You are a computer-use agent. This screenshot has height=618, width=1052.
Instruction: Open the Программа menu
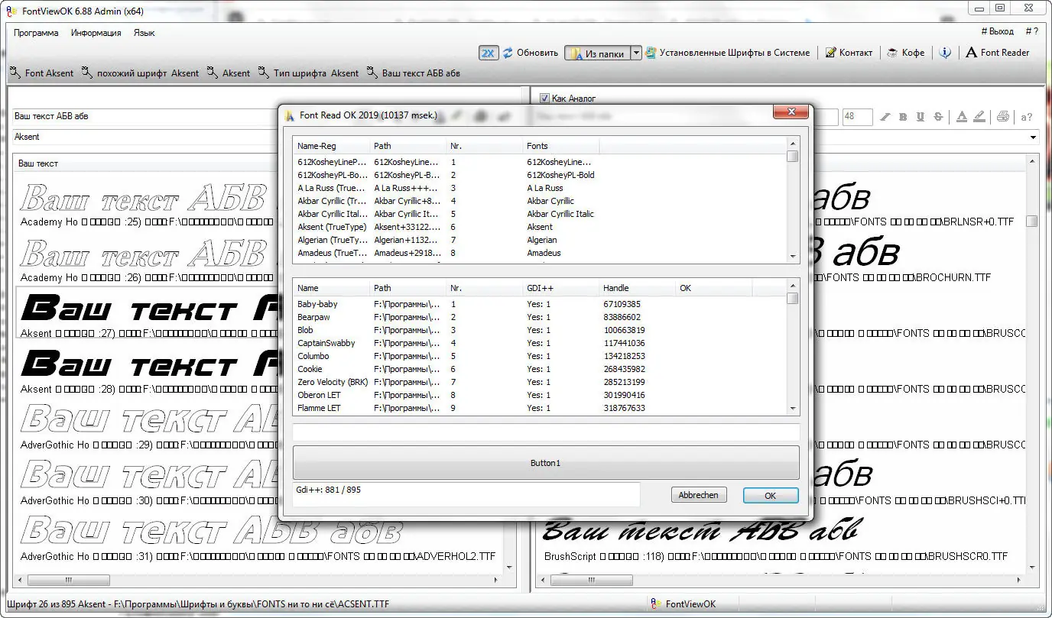(x=37, y=33)
